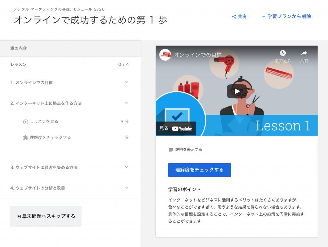Click the Watch Later clock icon
This screenshot has width=328, height=247.
283,53
